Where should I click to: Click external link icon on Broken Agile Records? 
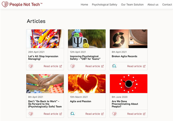click(x=144, y=66)
